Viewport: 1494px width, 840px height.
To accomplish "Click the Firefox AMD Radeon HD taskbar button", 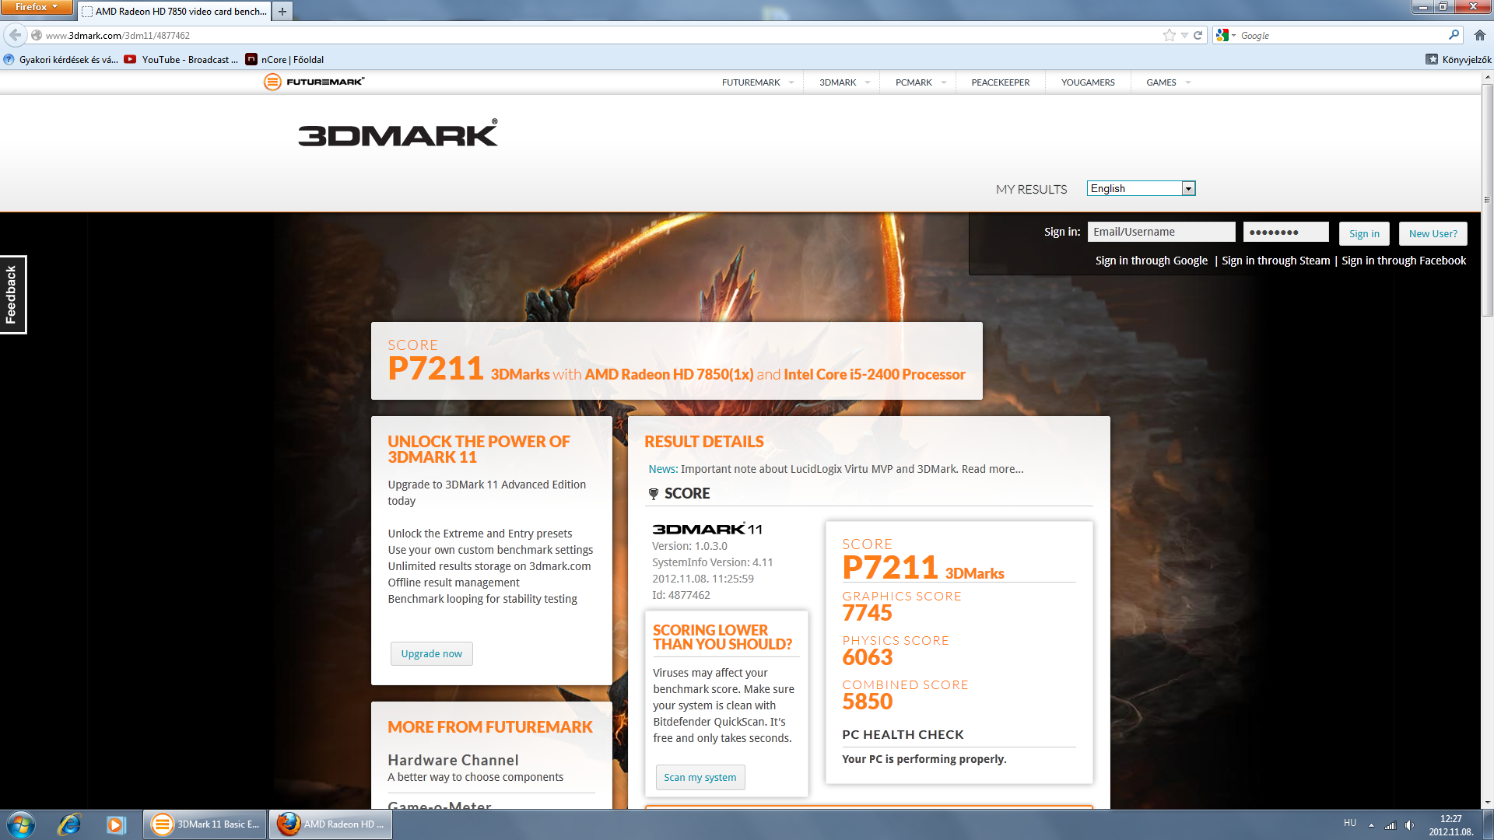I will click(x=331, y=824).
